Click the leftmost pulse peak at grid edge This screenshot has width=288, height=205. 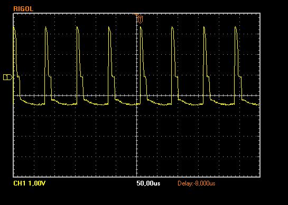pos(14,27)
